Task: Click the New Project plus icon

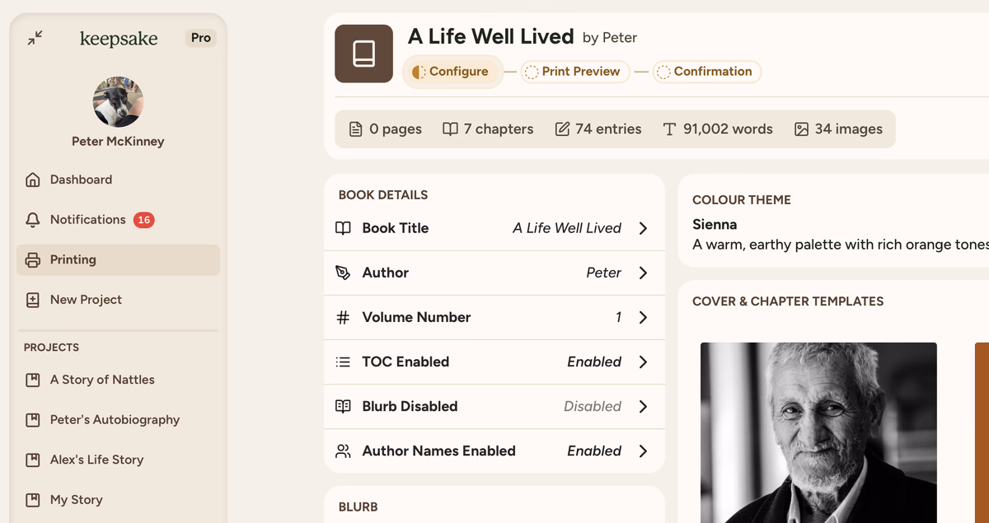Action: coord(33,300)
